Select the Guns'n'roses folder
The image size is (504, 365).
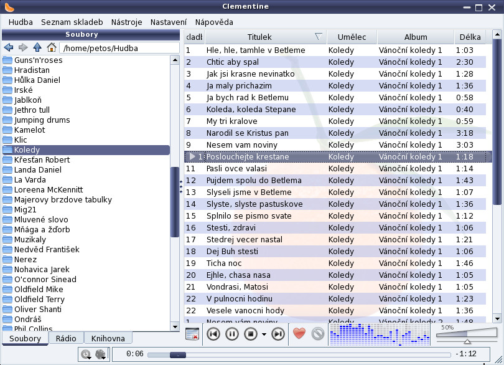pos(86,60)
